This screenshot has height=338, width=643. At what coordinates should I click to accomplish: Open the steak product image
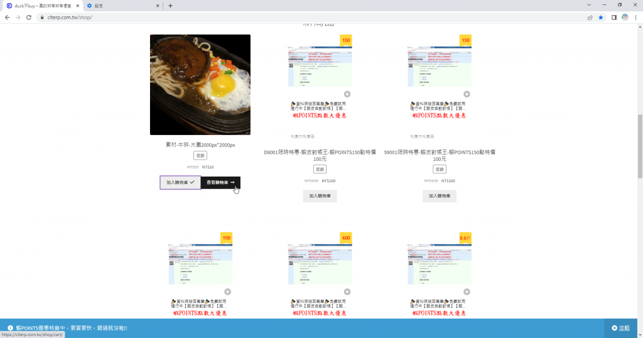coord(200,85)
